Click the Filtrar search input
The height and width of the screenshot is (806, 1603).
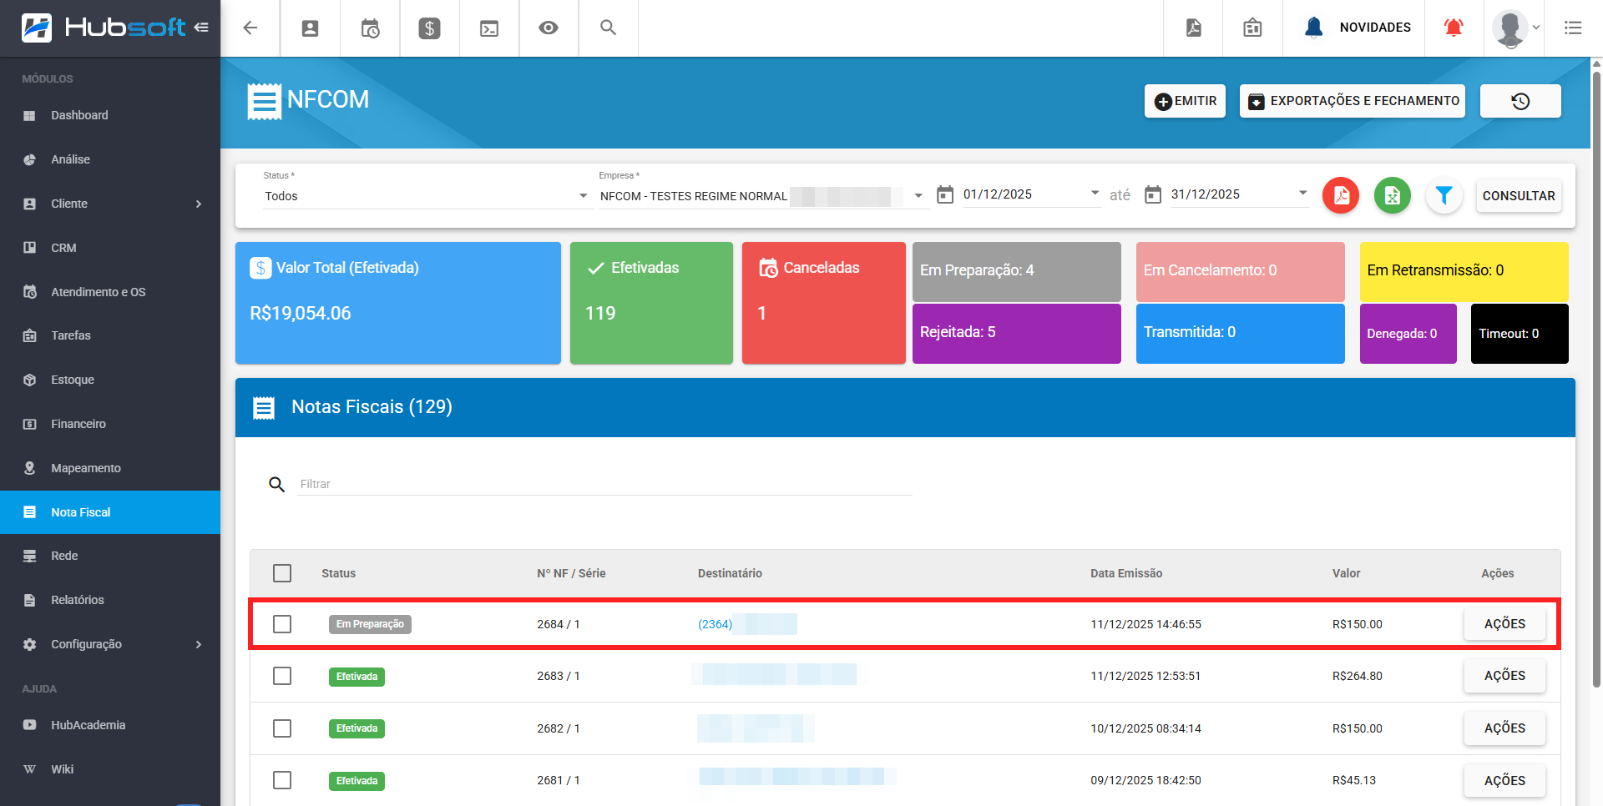click(x=604, y=484)
